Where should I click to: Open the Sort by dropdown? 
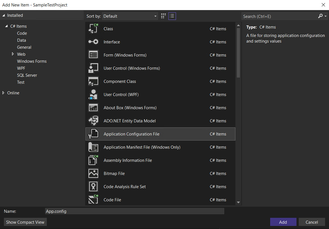[x=130, y=16]
